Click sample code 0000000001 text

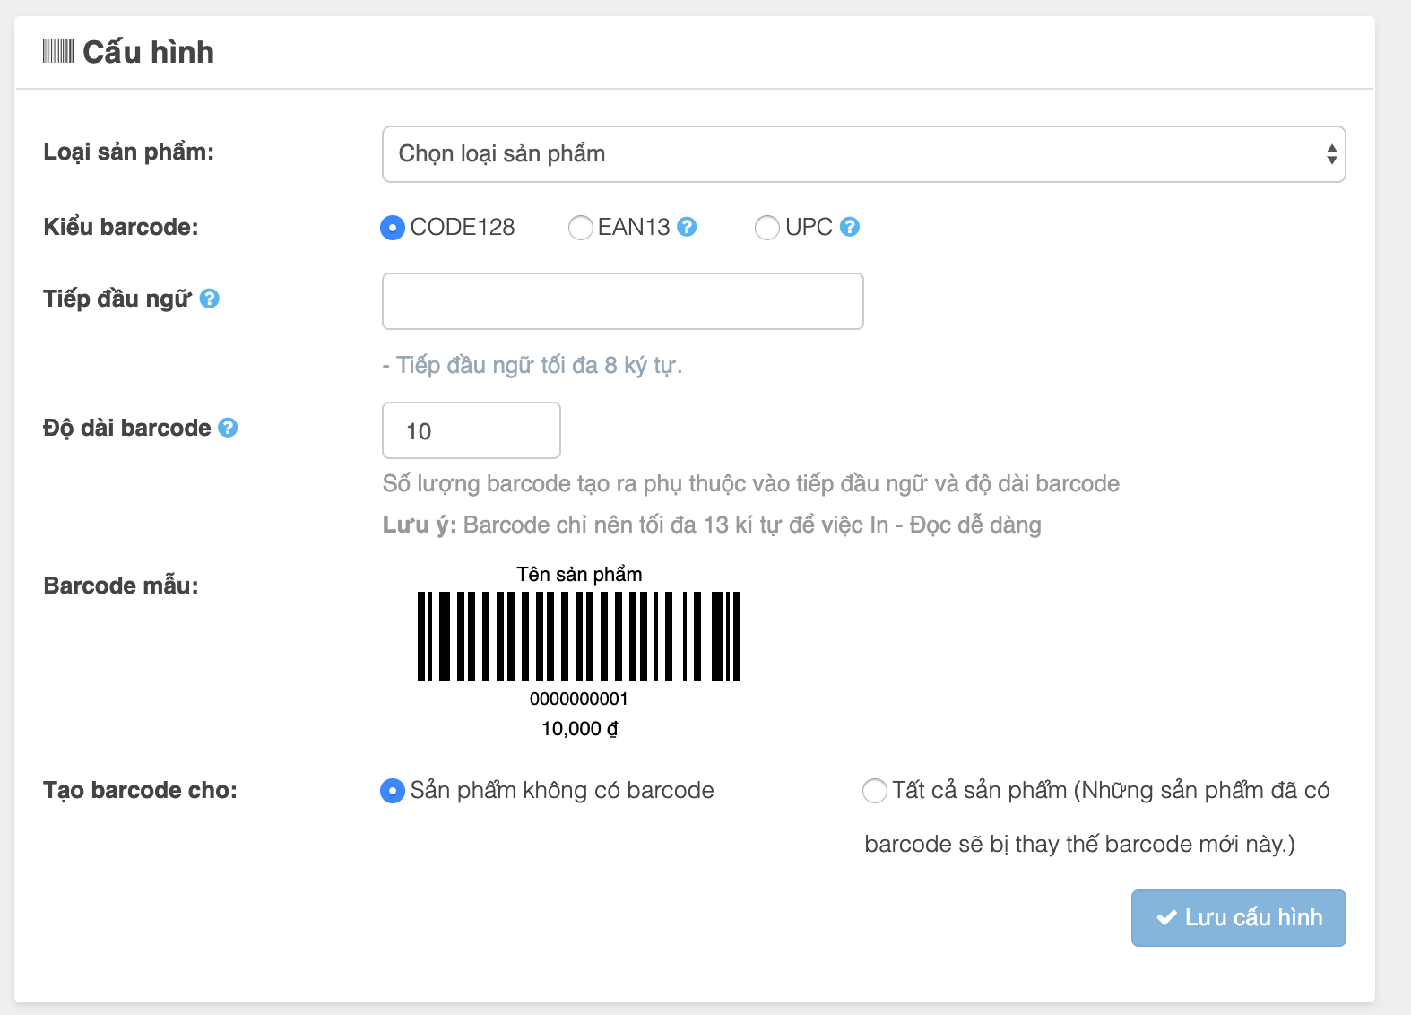pyautogui.click(x=579, y=698)
